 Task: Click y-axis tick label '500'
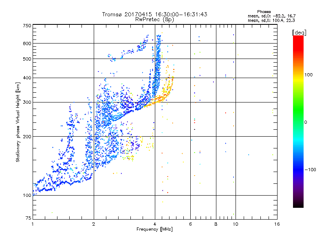point(27,59)
